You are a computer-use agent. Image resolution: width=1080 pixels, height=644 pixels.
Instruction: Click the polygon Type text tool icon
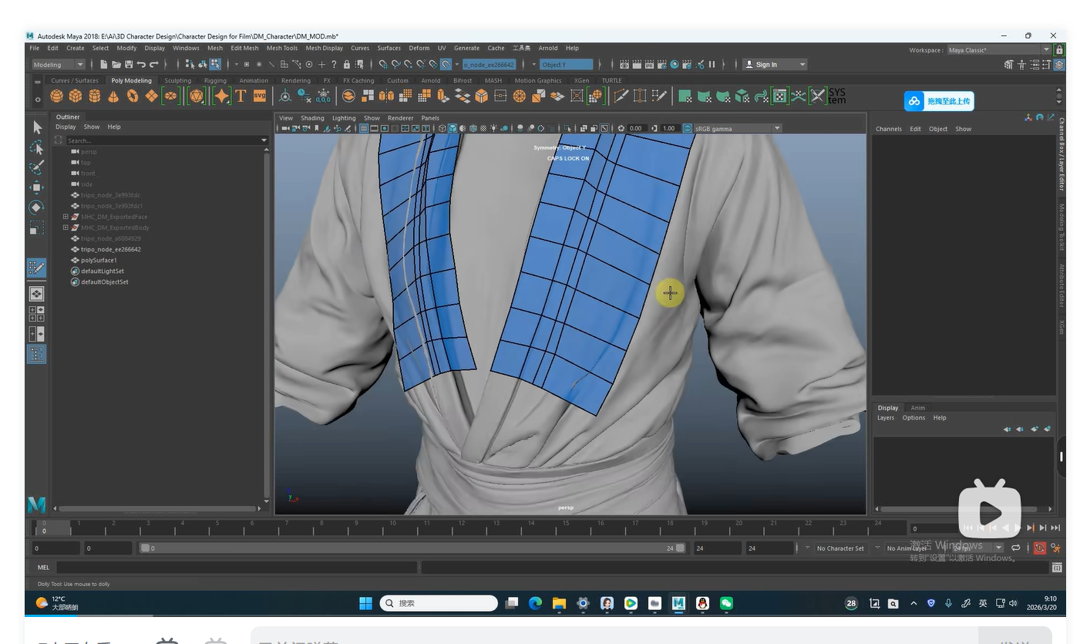coord(241,96)
